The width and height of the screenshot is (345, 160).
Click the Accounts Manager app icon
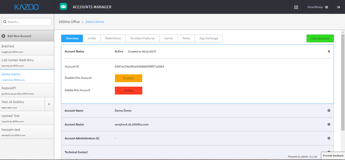pos(63,7)
